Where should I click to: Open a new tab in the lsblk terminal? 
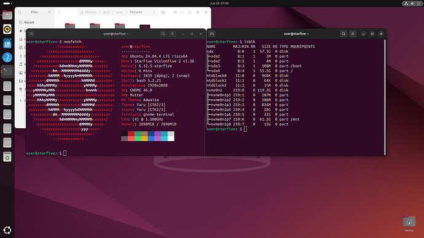(212, 34)
